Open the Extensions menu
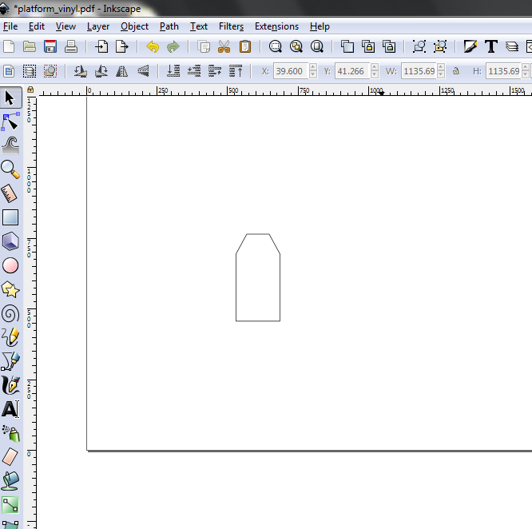 pos(276,26)
